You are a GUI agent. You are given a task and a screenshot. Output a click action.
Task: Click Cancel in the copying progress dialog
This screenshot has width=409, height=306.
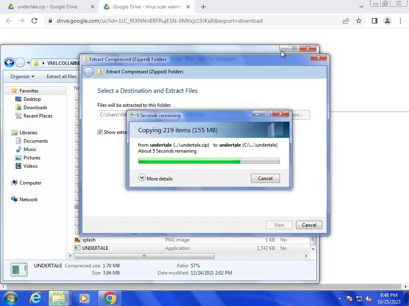click(265, 178)
